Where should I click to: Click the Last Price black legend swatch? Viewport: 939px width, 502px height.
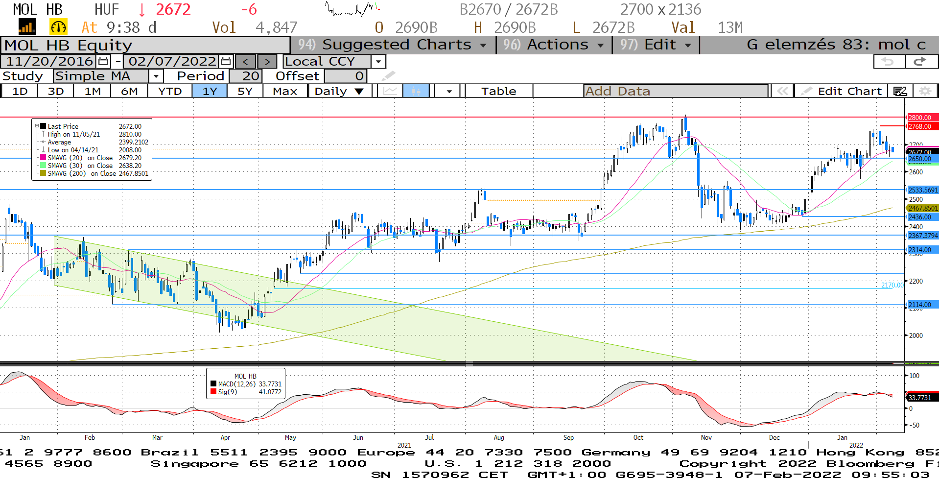coord(43,126)
